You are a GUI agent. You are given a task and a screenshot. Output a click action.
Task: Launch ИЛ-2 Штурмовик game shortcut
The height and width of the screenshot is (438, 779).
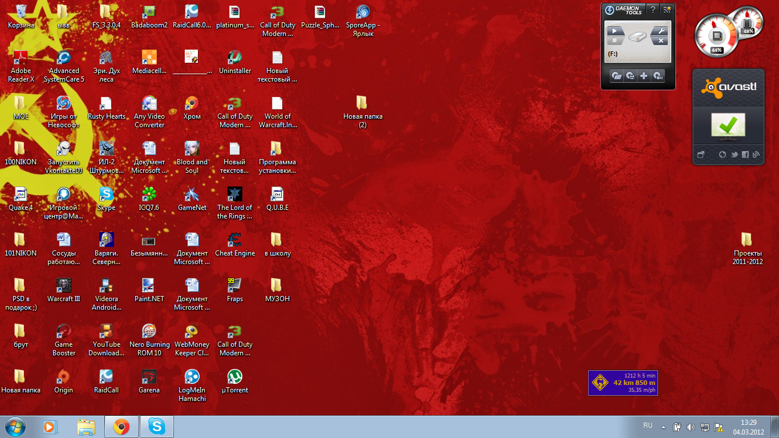(107, 157)
